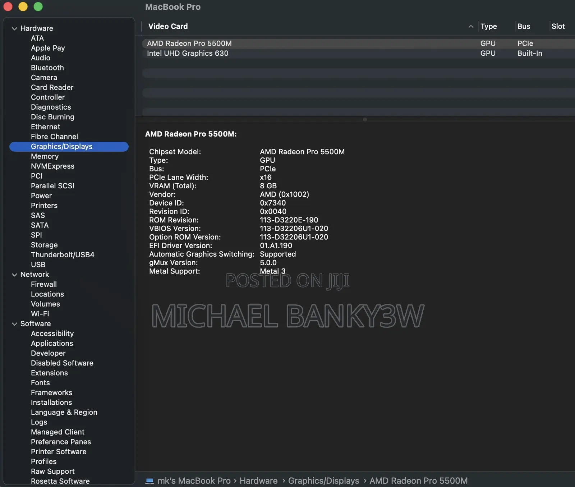Select Firewall under Network
575x487 pixels.
coord(44,284)
